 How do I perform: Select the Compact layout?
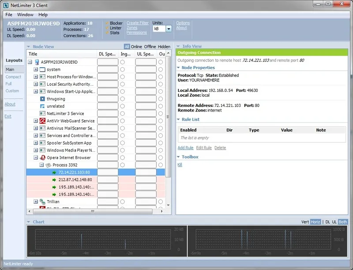[x=13, y=77]
